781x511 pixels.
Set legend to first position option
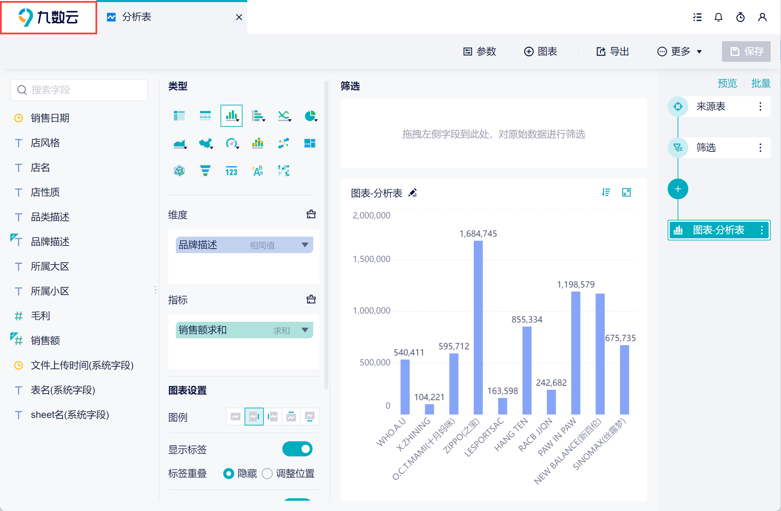pos(236,417)
